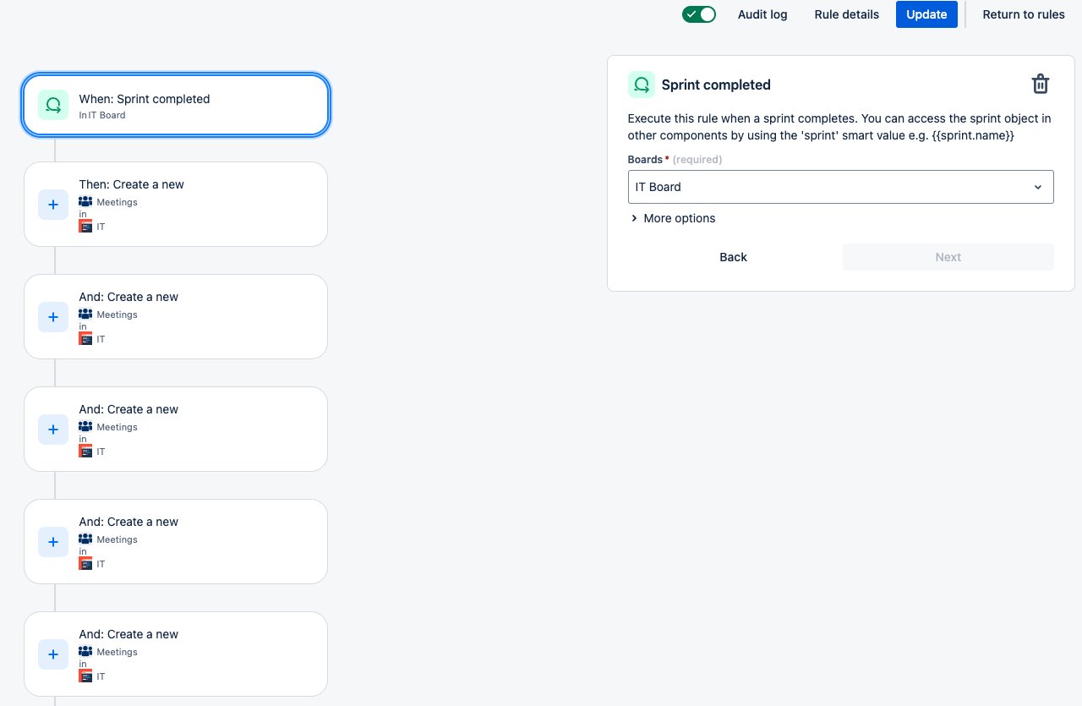Click the Sprint completed trigger icon in the rule chain

click(53, 105)
